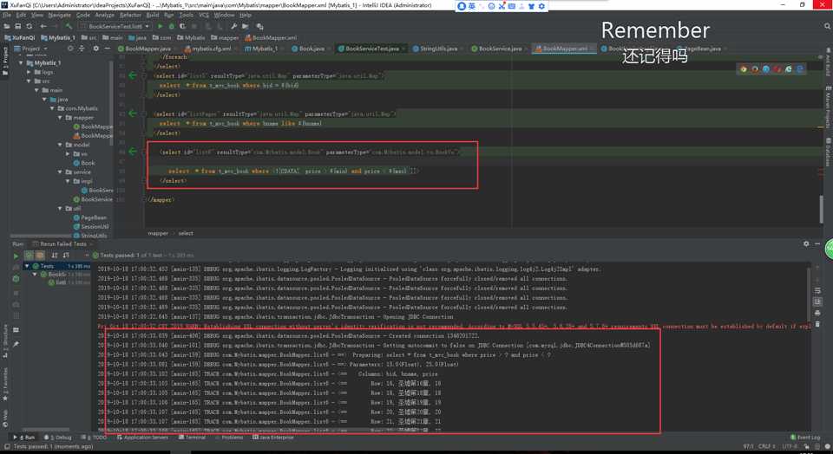Screen dimensions: 833x454
Task: Open the Terminal tool window
Action: point(194,438)
